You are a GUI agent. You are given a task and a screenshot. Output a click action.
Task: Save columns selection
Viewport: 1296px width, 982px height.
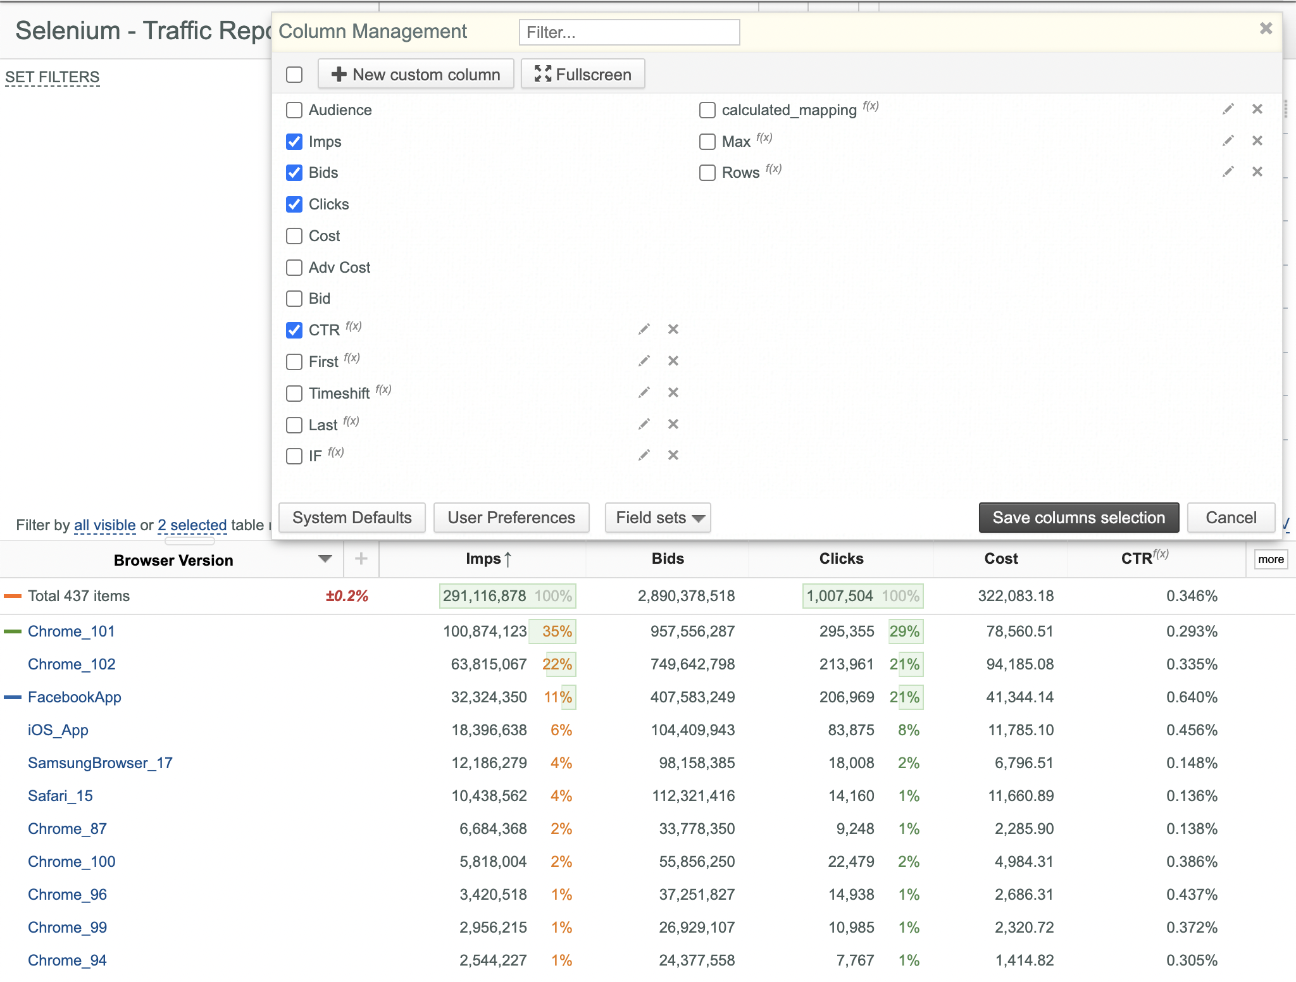[1079, 518]
